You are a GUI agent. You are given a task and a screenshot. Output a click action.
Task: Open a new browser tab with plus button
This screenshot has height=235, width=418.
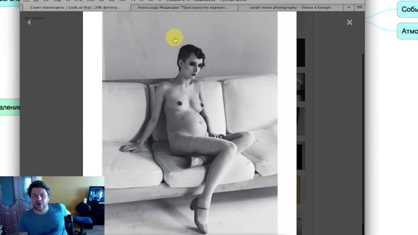coord(348,7)
